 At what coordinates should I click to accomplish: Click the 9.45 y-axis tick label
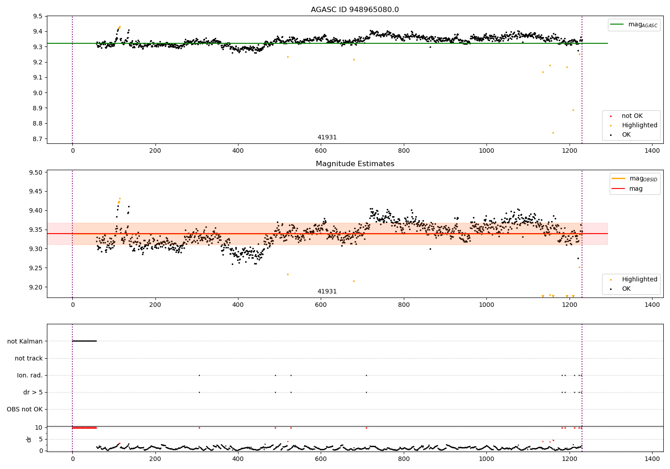click(x=37, y=192)
